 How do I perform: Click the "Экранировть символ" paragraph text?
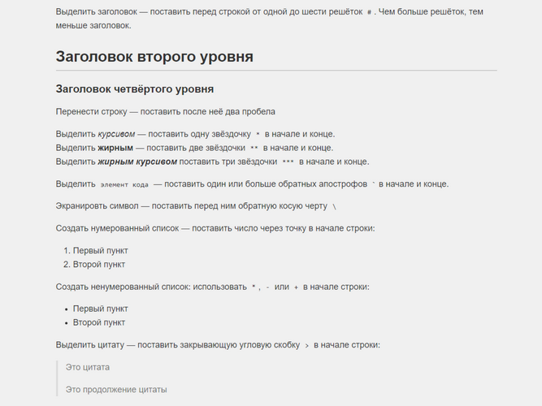click(191, 206)
